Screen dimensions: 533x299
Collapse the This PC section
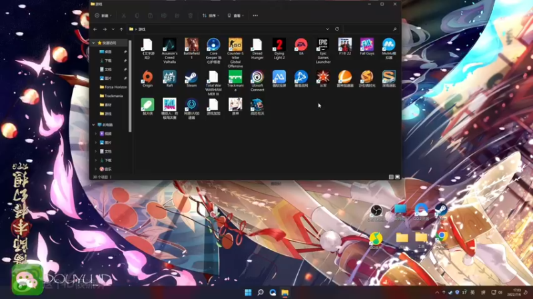click(x=93, y=125)
